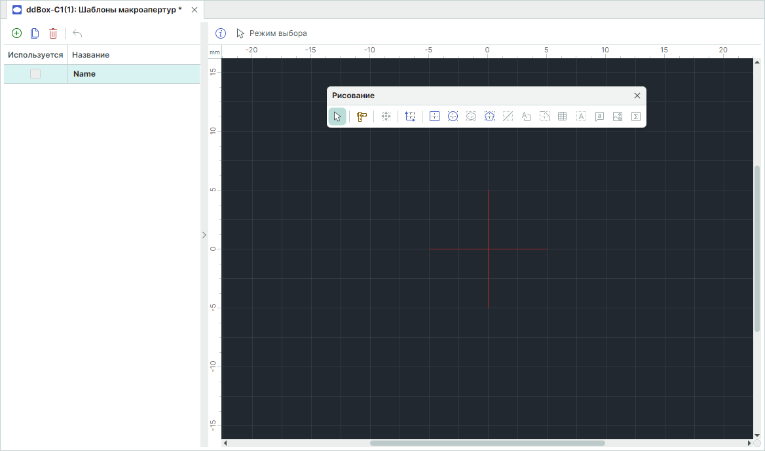Open the info icon above canvas

tap(221, 33)
